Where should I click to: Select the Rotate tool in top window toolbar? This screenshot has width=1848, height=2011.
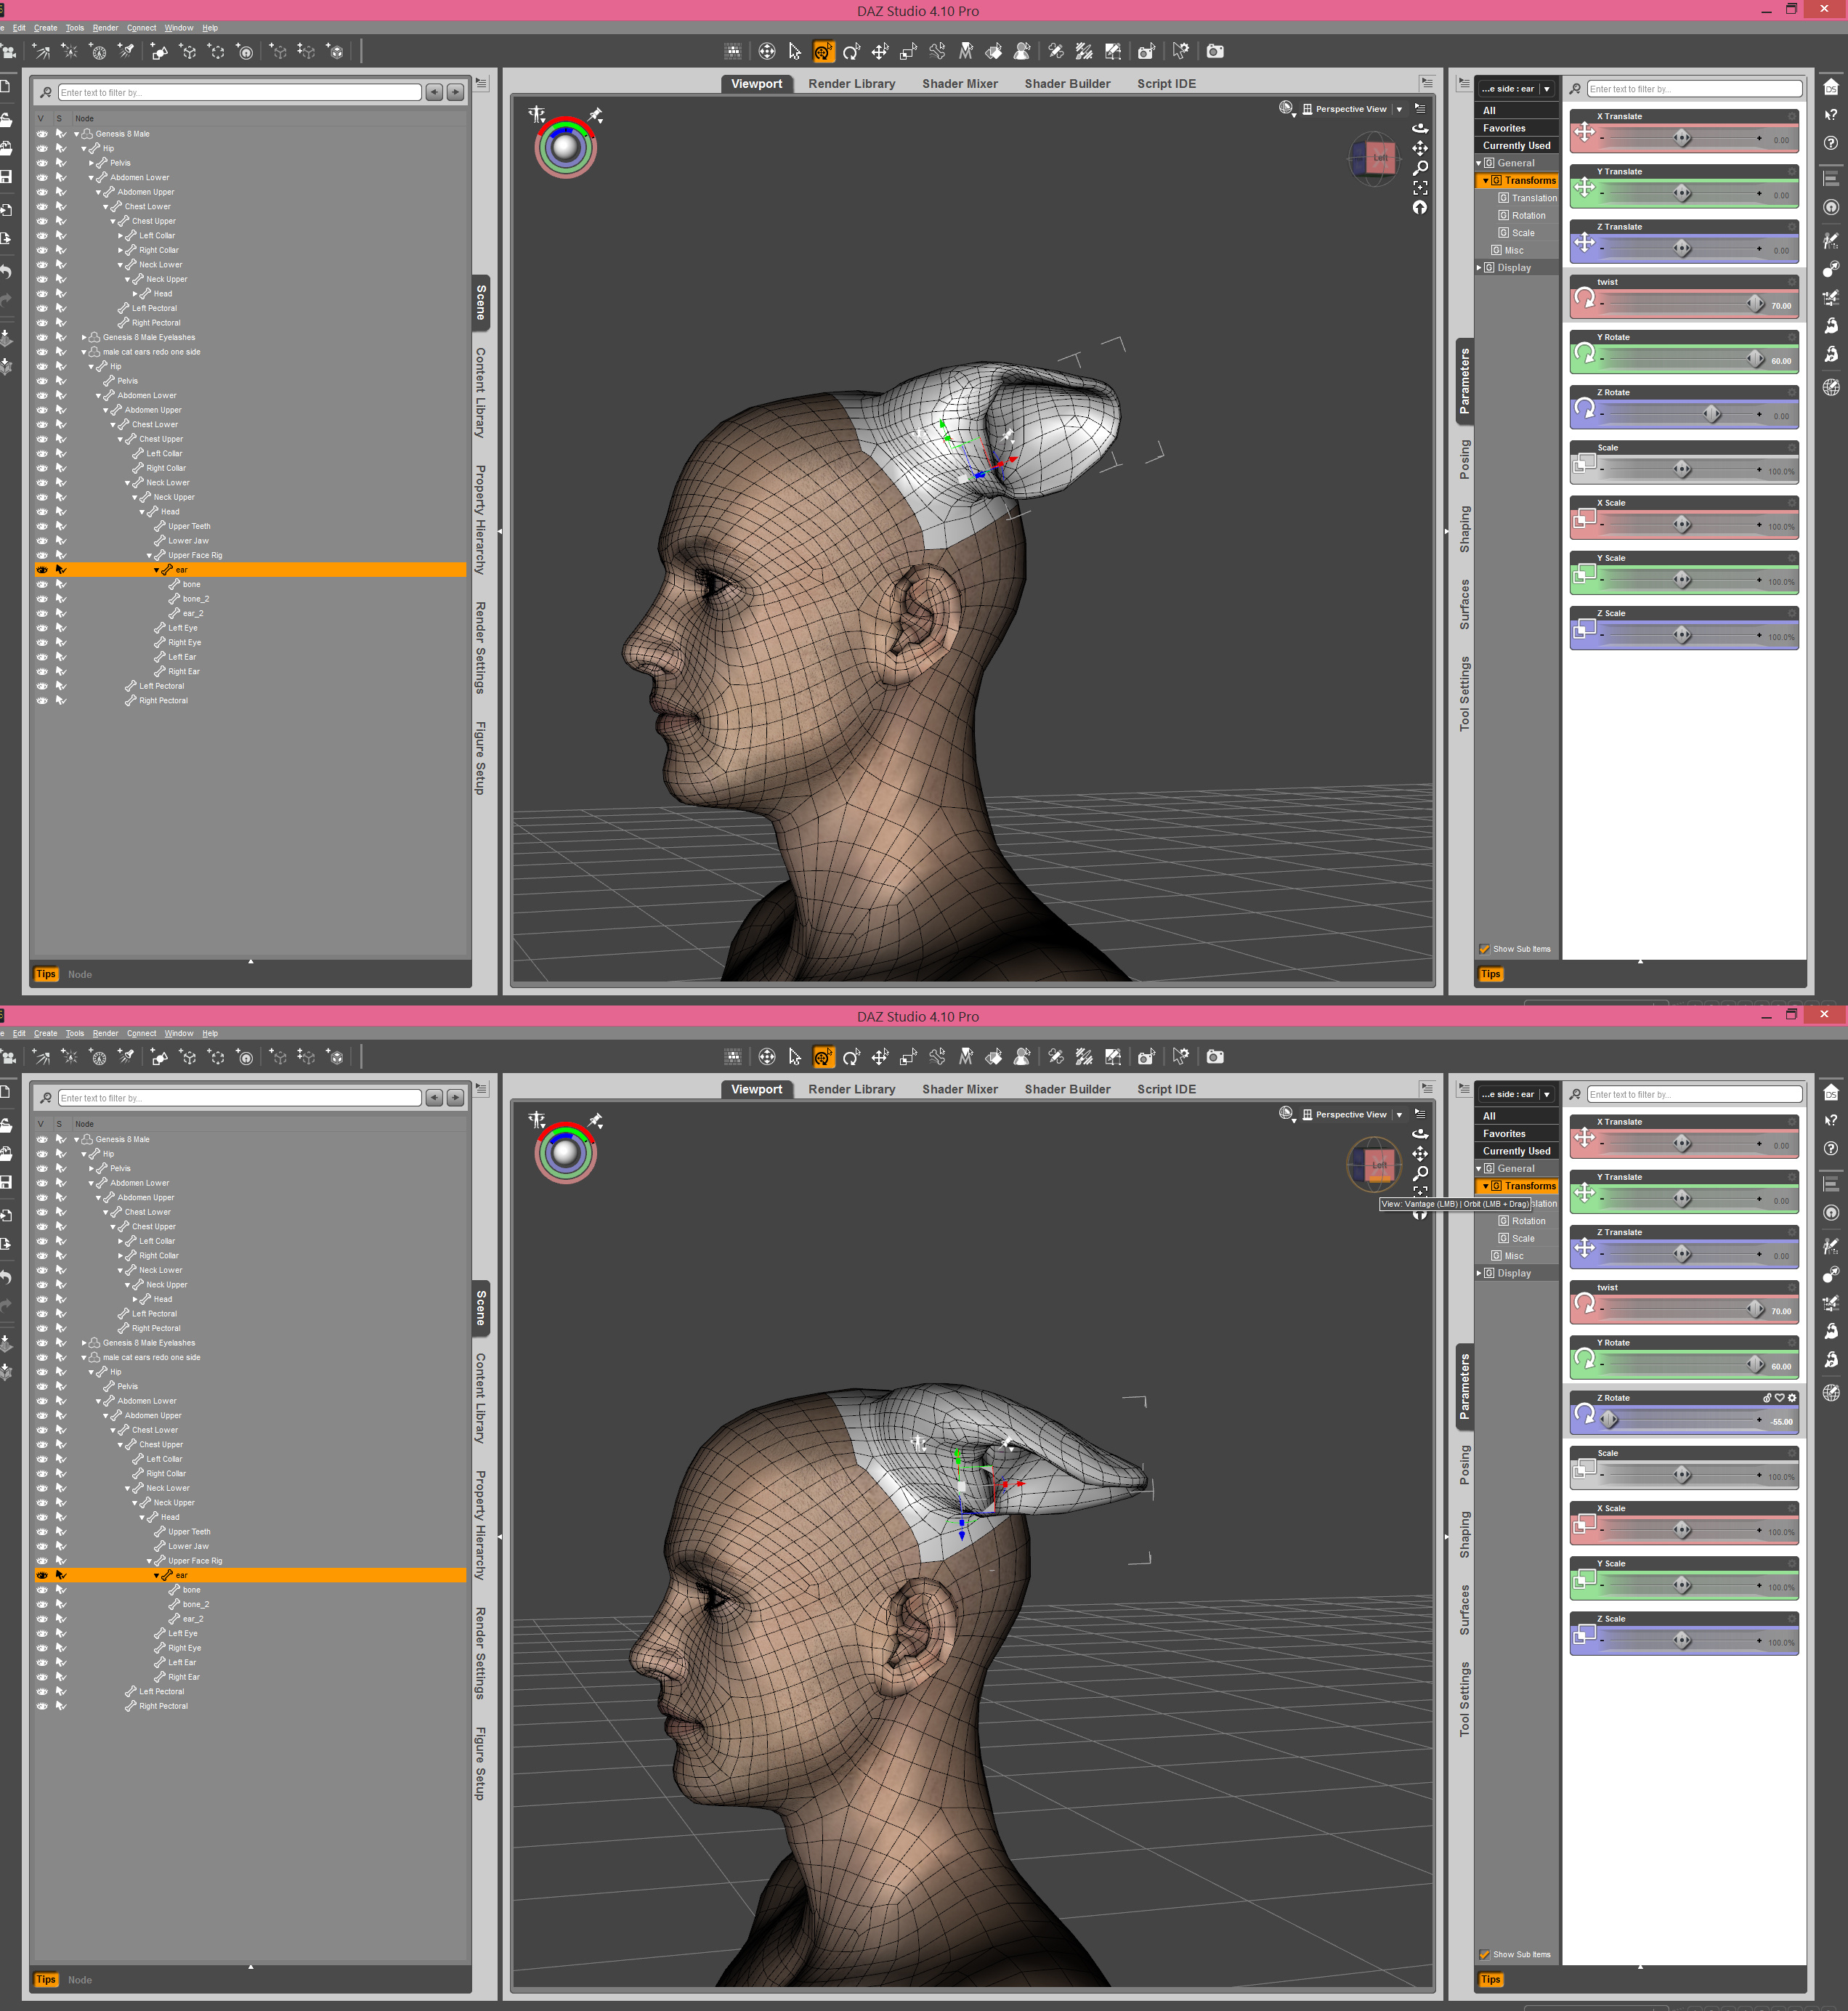(851, 52)
